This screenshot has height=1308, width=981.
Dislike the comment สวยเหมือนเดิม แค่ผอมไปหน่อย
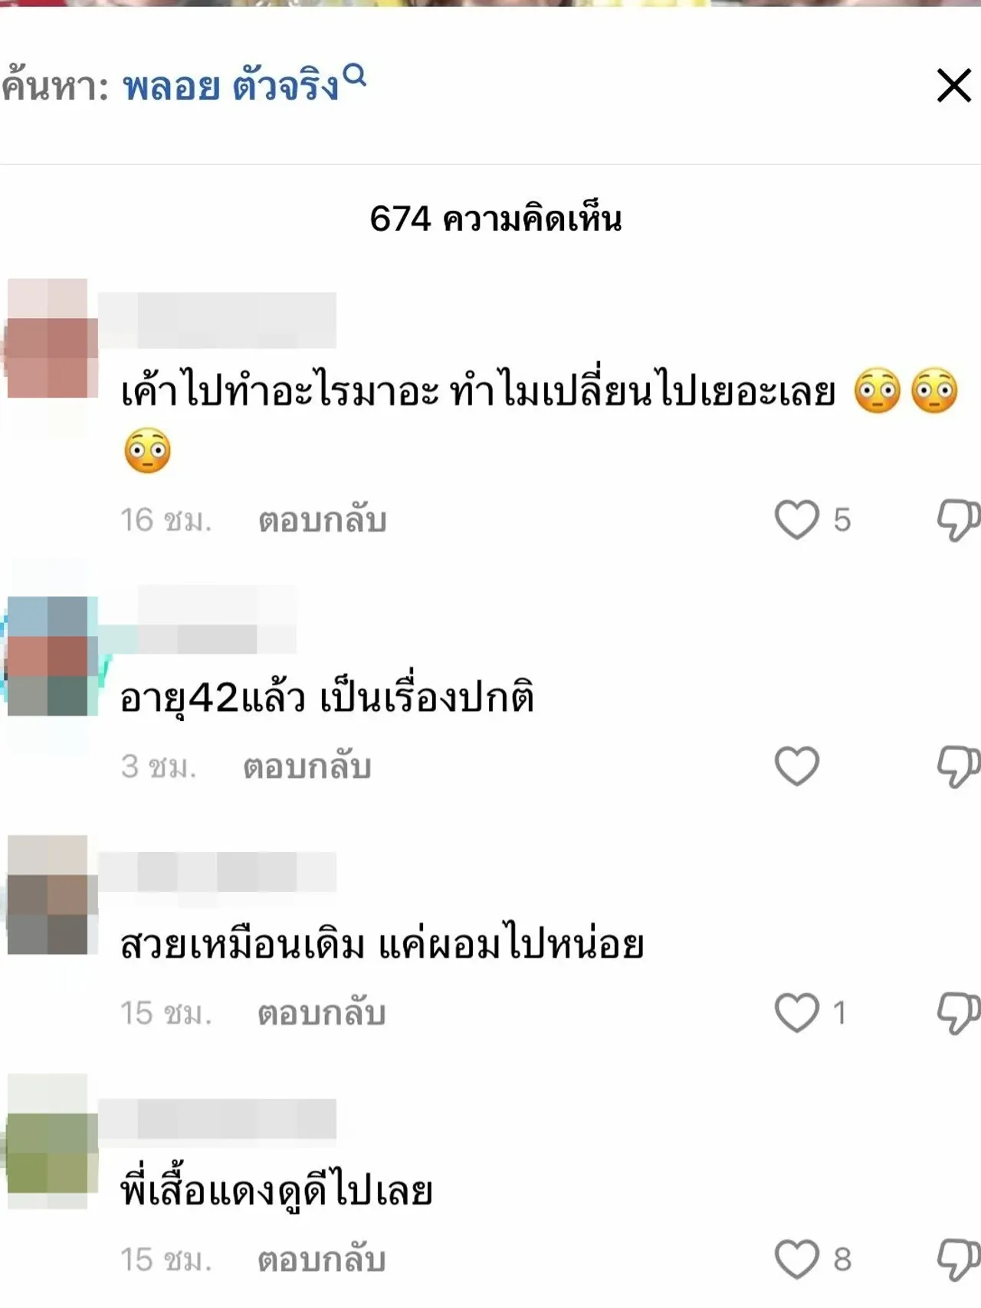tap(958, 1013)
